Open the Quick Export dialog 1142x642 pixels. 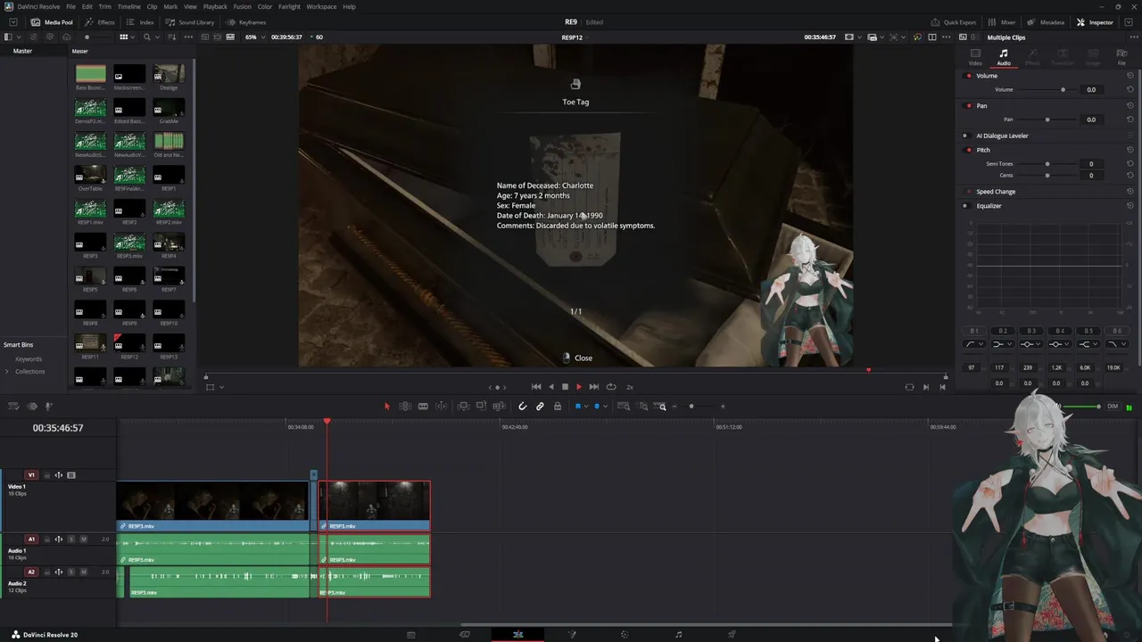pyautogui.click(x=954, y=22)
